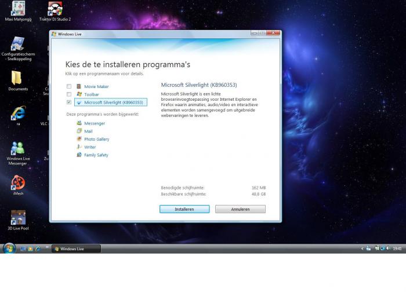Show hidden system tray icons arrow
Image resolution: width=406 pixels, height=300 pixels.
pyautogui.click(x=362, y=248)
